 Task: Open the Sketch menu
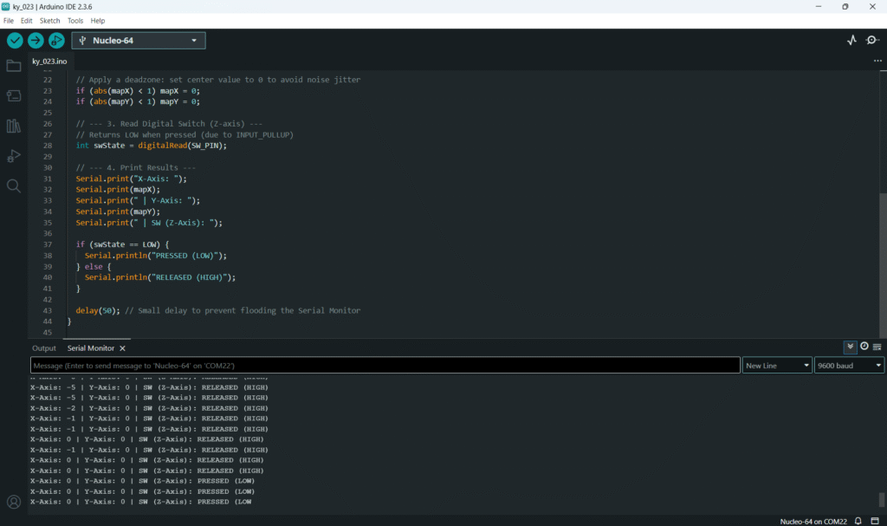coord(49,20)
